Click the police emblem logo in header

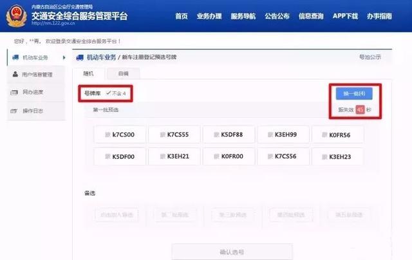tap(16, 15)
